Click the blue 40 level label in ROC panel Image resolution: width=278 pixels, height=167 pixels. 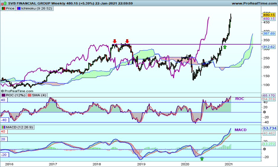click(x=4, y=100)
